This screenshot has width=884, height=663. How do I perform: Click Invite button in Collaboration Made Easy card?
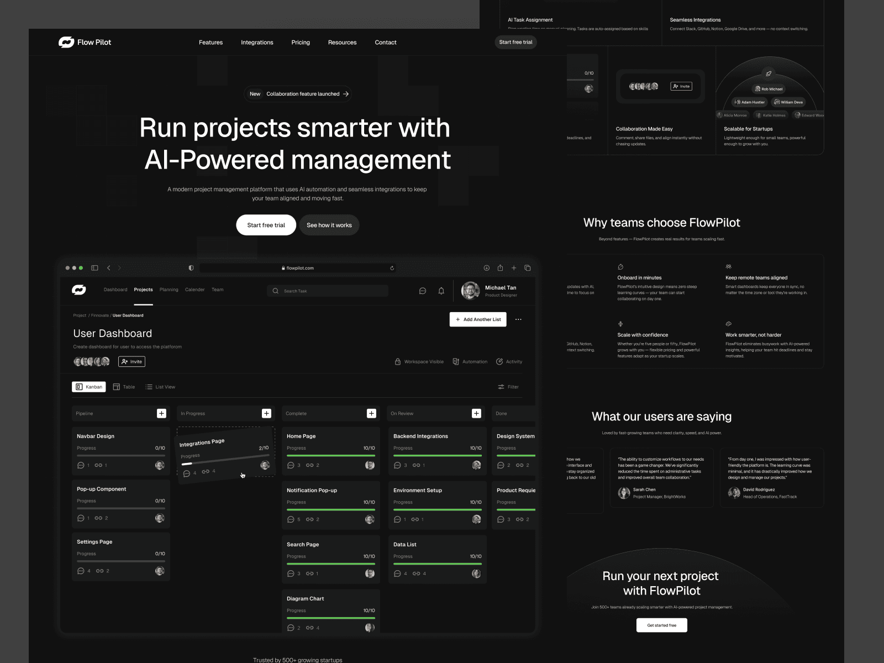[681, 86]
